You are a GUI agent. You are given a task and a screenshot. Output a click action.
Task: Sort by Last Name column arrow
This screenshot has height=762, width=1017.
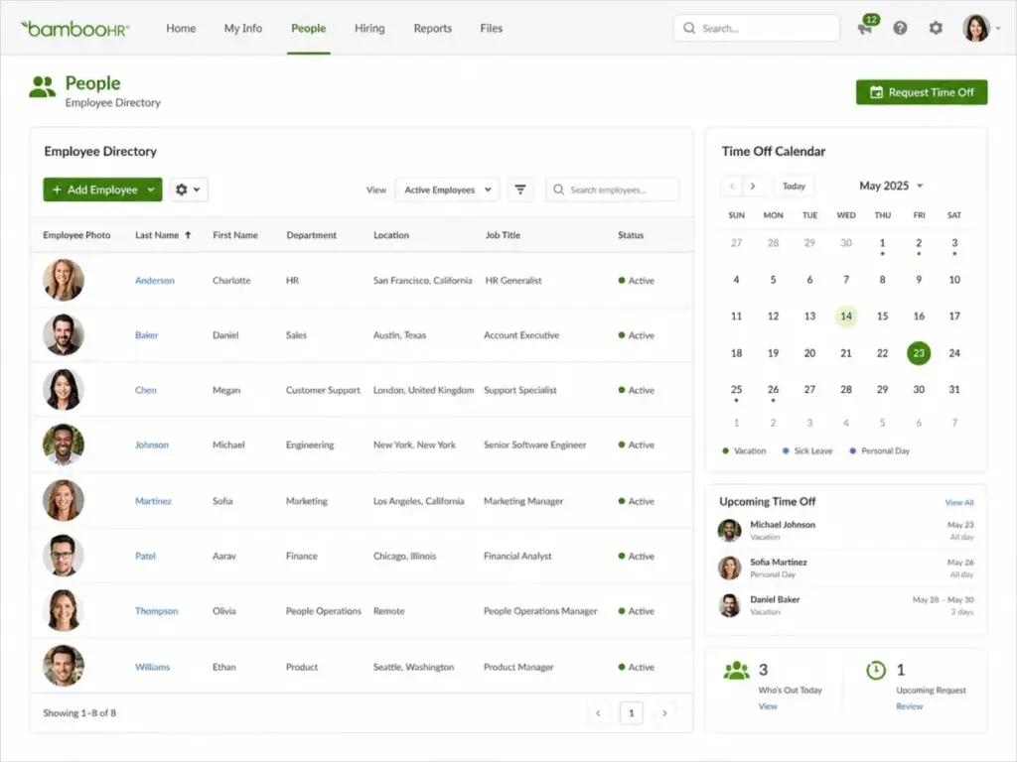click(x=188, y=235)
